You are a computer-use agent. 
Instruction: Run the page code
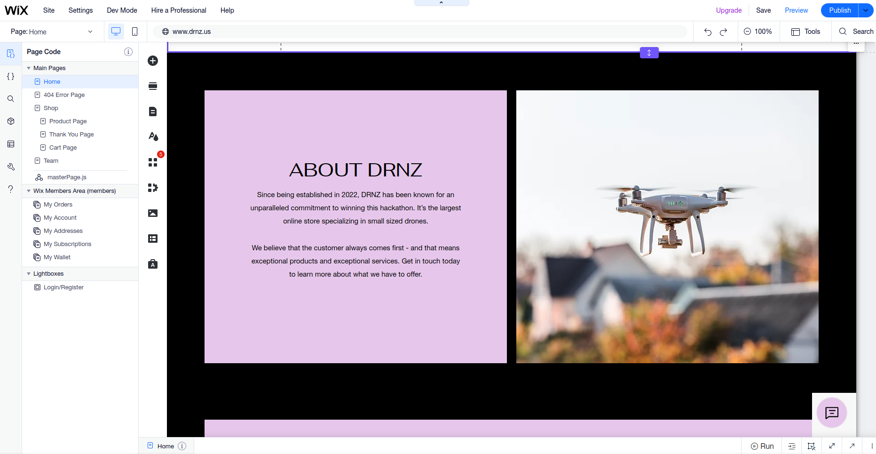pos(762,446)
